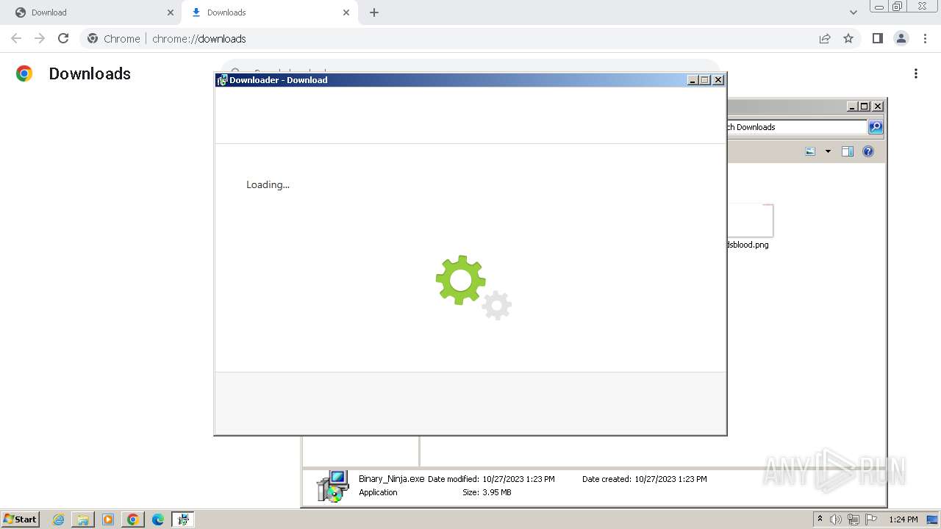Open Chrome main three-dot menu
This screenshot has width=941, height=529.
pyautogui.click(x=926, y=38)
